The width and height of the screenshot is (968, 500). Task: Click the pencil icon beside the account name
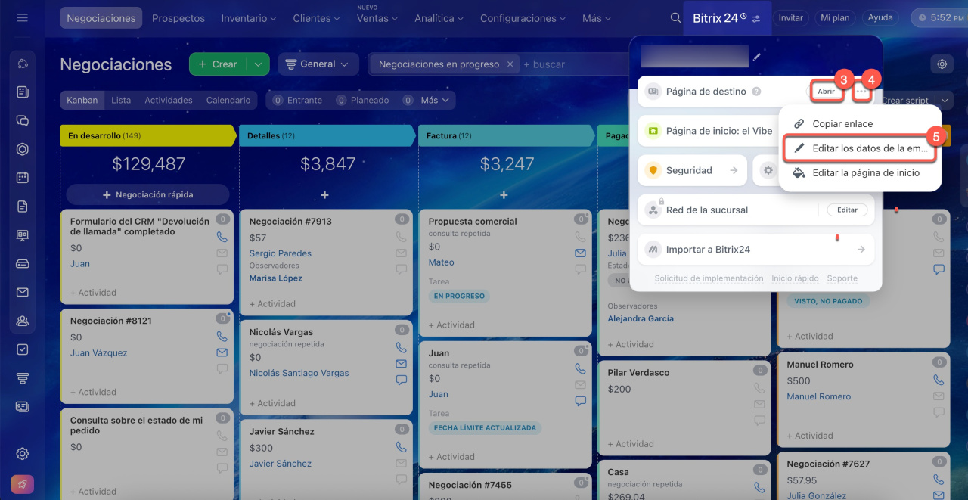757,56
